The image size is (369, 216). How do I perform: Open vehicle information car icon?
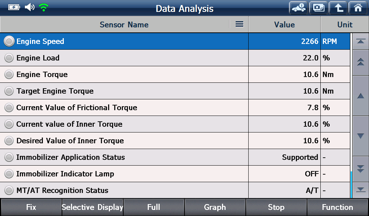click(298, 8)
